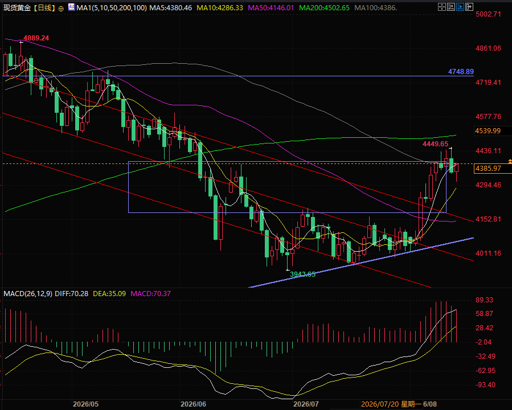Click the 6/08 date label
This screenshot has height=410, width=512.
pos(430,404)
